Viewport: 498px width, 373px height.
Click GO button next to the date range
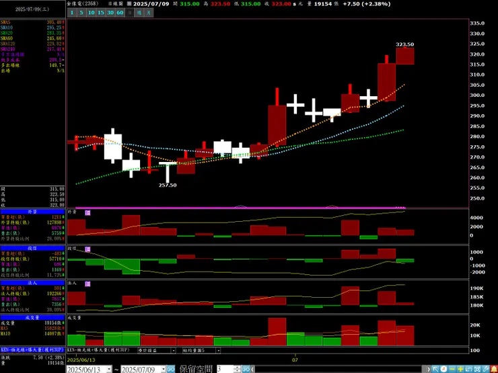tap(170, 369)
